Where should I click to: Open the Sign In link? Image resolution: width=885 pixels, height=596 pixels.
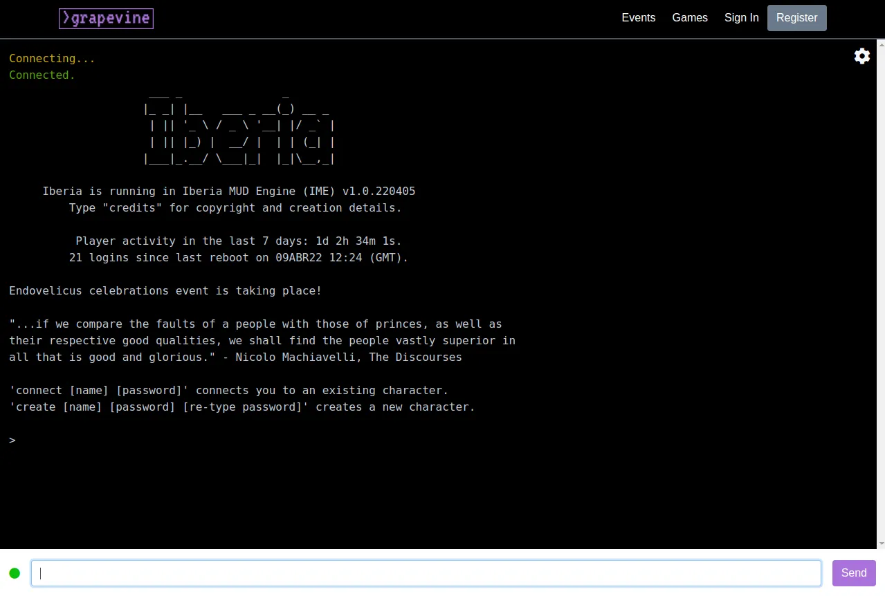pyautogui.click(x=741, y=17)
